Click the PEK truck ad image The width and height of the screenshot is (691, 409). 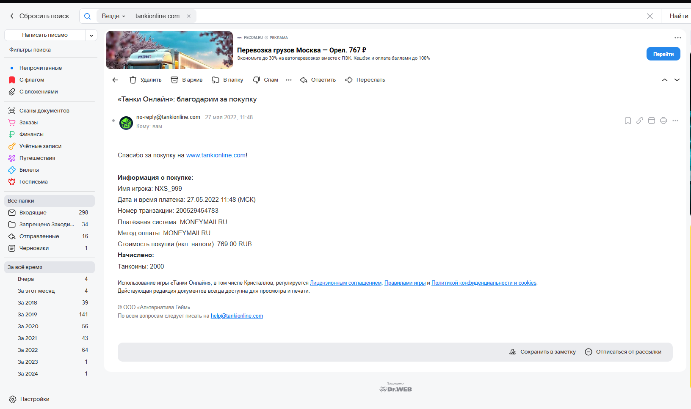[x=169, y=50]
